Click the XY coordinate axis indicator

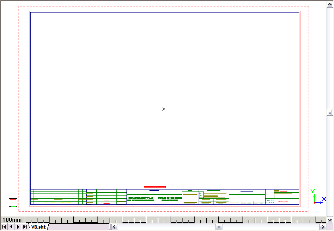pyautogui.click(x=316, y=197)
